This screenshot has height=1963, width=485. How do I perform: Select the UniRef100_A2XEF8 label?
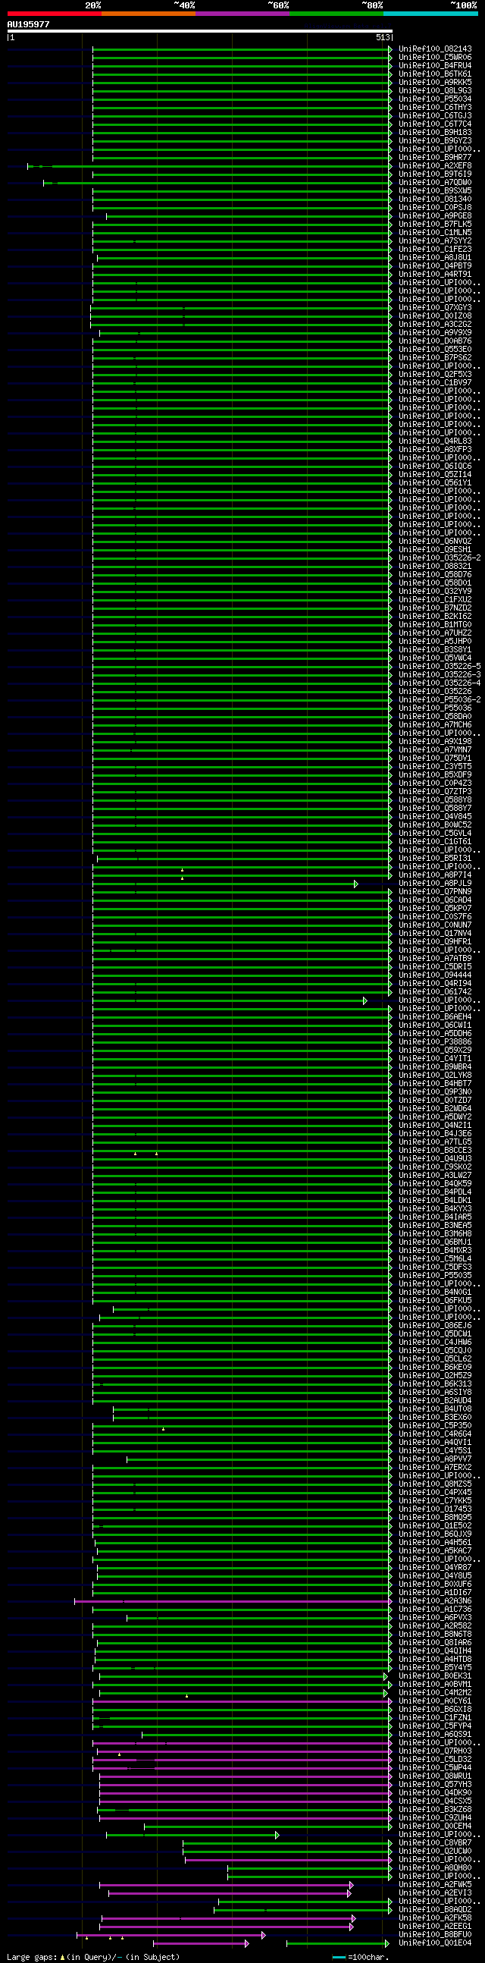(x=435, y=166)
